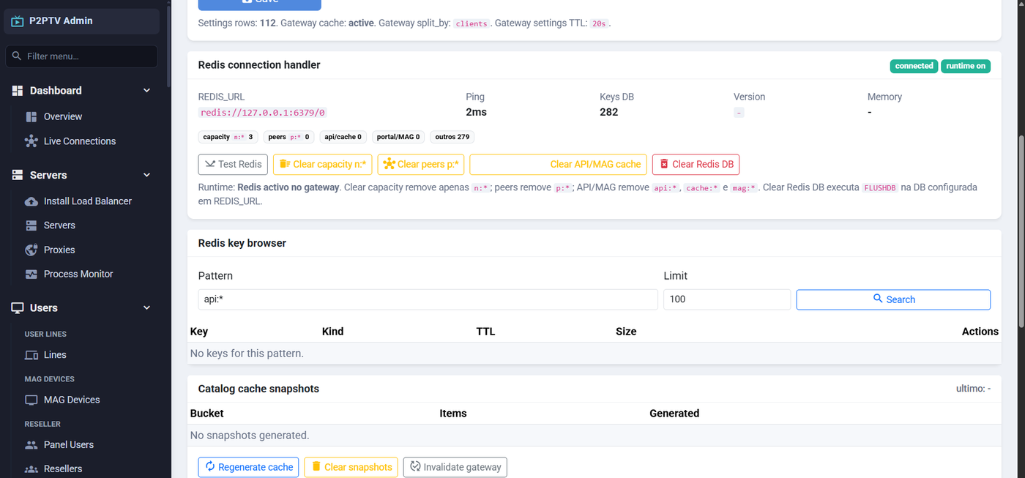This screenshot has height=478, width=1025.
Task: Click the refresh icon in Regenerate cache
Action: [209, 466]
